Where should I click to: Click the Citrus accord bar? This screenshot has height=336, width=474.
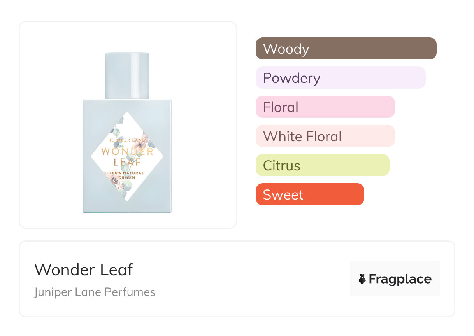322,165
